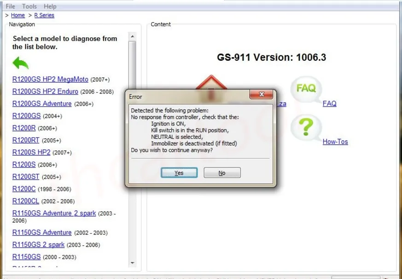The width and height of the screenshot is (402, 279).
Task: Open the Tools menu
Action: tap(29, 6)
